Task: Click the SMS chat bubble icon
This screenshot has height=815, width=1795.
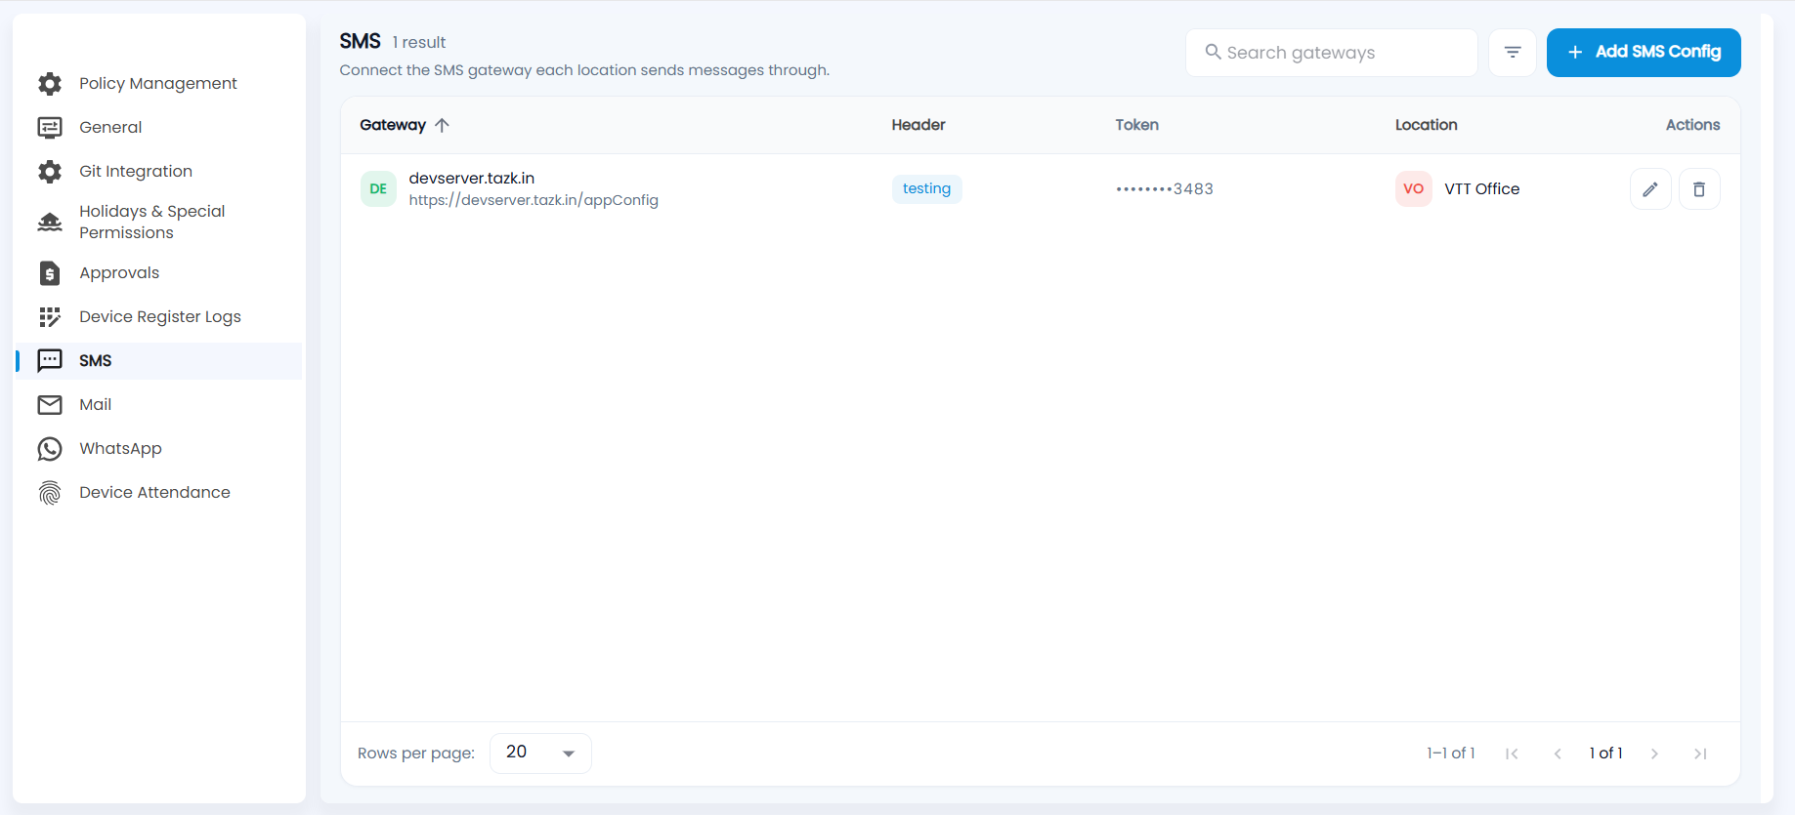Action: click(50, 361)
